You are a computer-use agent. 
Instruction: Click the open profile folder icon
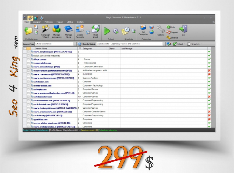[28, 31]
